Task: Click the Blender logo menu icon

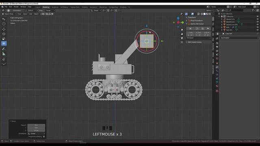Action: coord(2,7)
